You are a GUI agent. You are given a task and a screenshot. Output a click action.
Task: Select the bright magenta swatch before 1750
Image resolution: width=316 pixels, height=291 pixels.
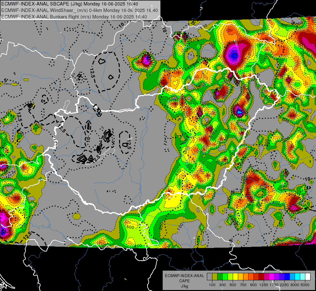(x=272, y=277)
